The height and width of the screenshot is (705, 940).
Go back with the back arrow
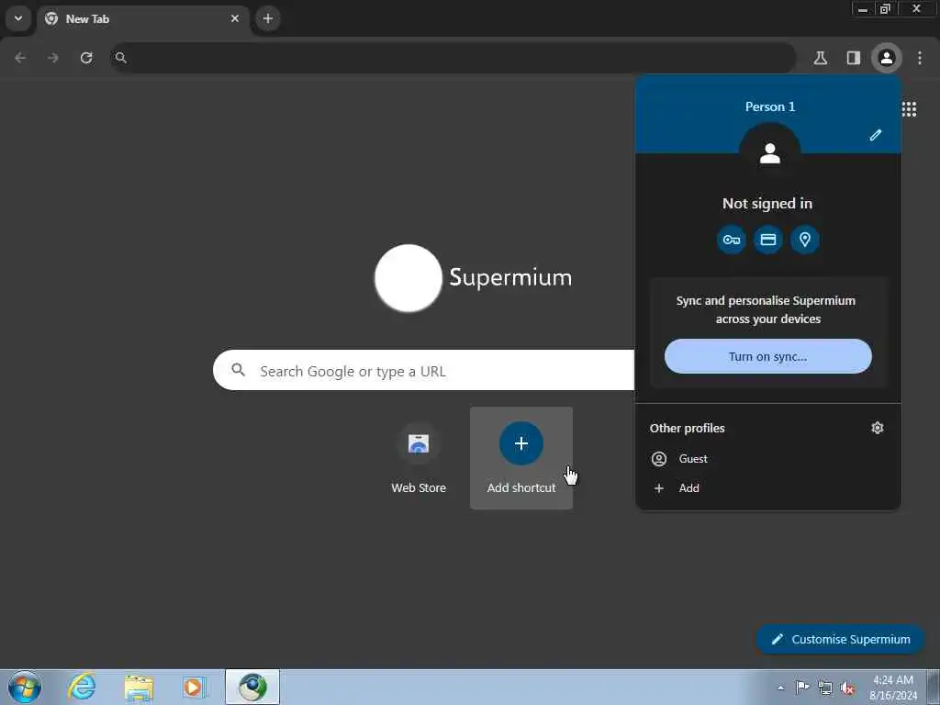coord(20,58)
